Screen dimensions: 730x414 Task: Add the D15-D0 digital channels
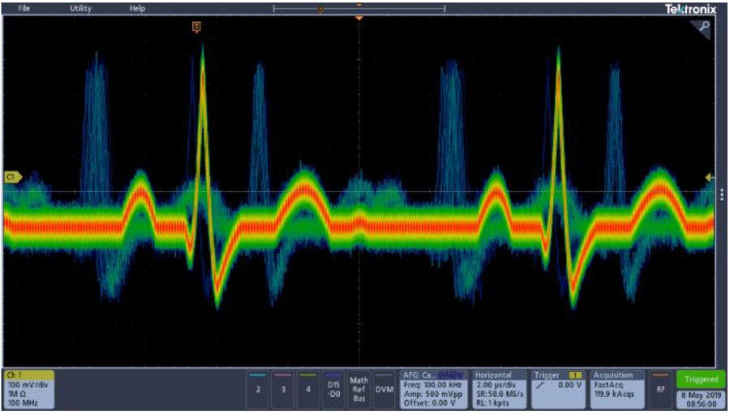(x=333, y=388)
